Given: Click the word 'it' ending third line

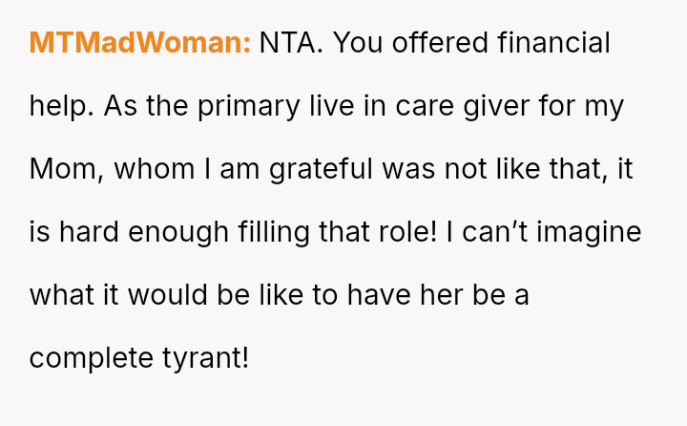Looking at the screenshot, I should (x=626, y=169).
